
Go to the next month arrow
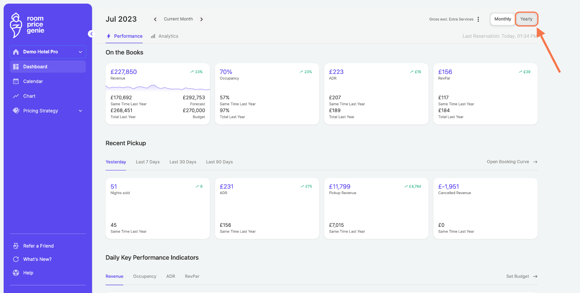(x=201, y=19)
